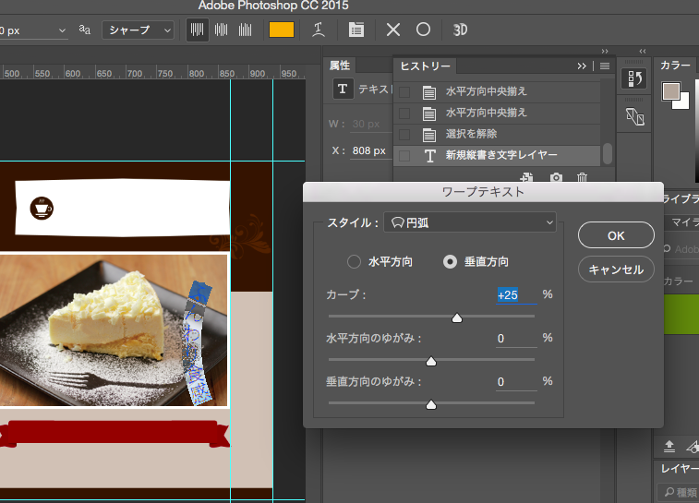Expand the left dock via double chevrons
The height and width of the screenshot is (503, 699).
tap(643, 52)
